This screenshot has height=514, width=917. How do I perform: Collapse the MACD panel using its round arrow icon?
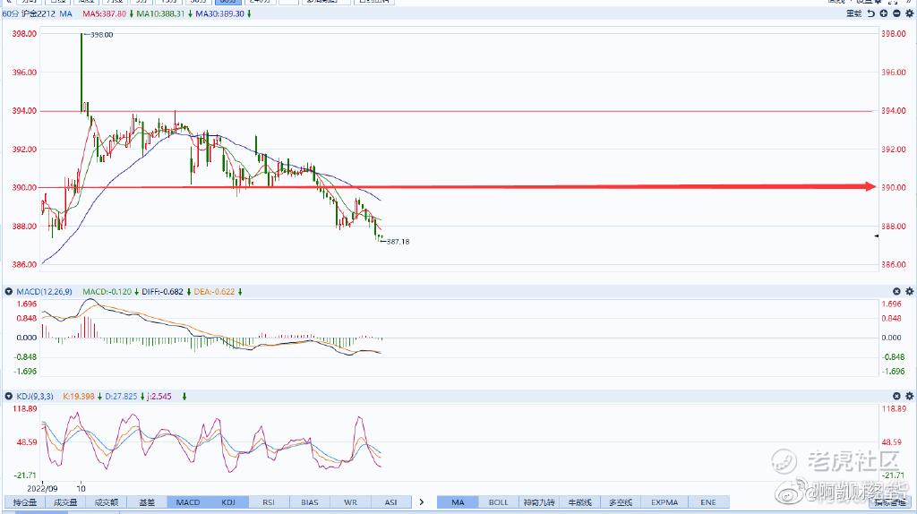click(9, 291)
